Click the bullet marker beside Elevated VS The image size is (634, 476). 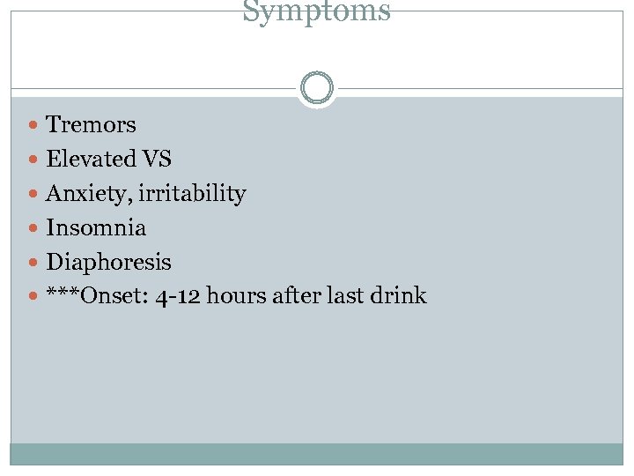click(x=33, y=160)
